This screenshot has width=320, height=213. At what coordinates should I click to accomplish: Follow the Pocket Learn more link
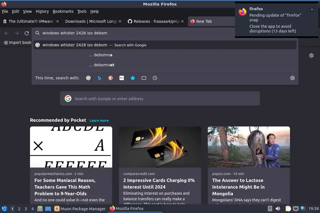(99, 120)
